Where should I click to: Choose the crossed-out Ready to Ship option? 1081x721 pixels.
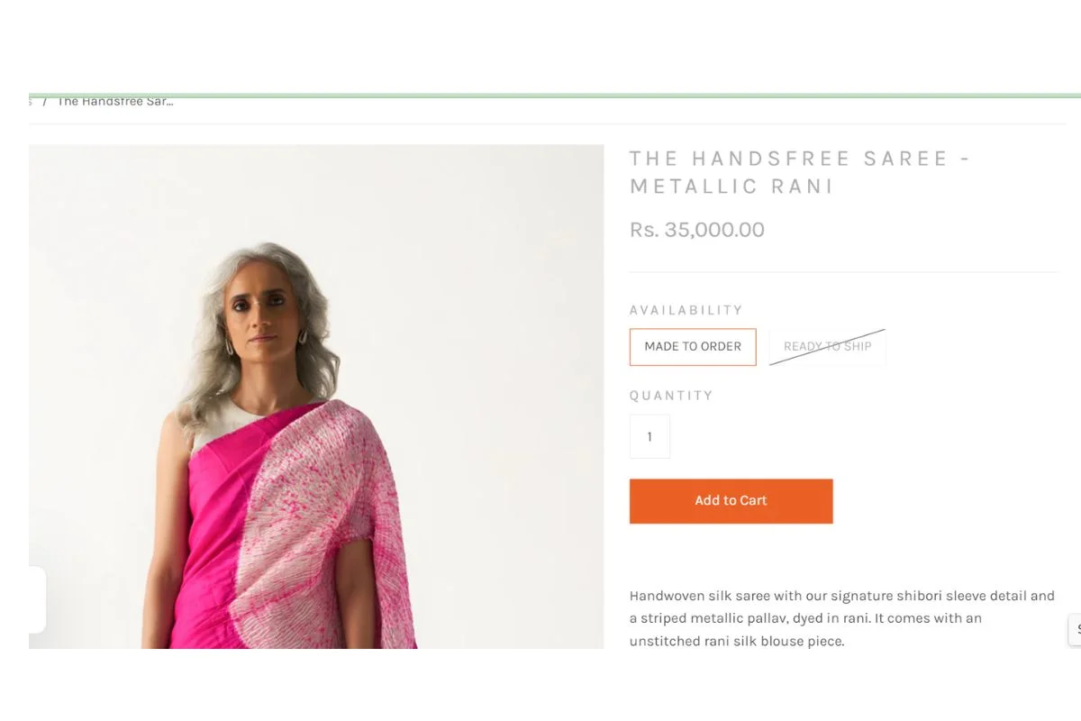pos(827,347)
